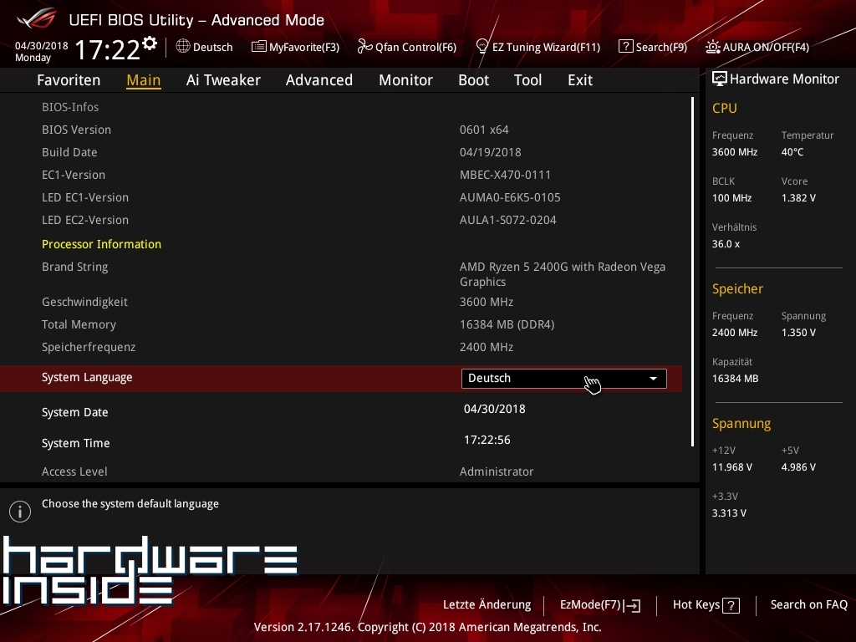Switch to the Favoriten tab
The width and height of the screenshot is (856, 642).
click(x=69, y=80)
